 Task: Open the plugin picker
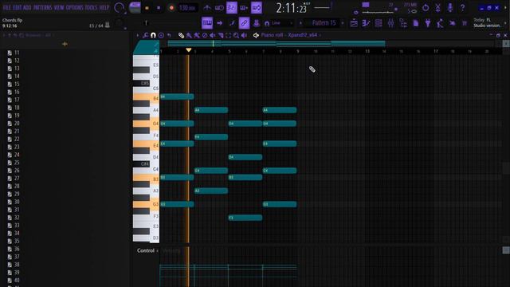[x=428, y=23]
